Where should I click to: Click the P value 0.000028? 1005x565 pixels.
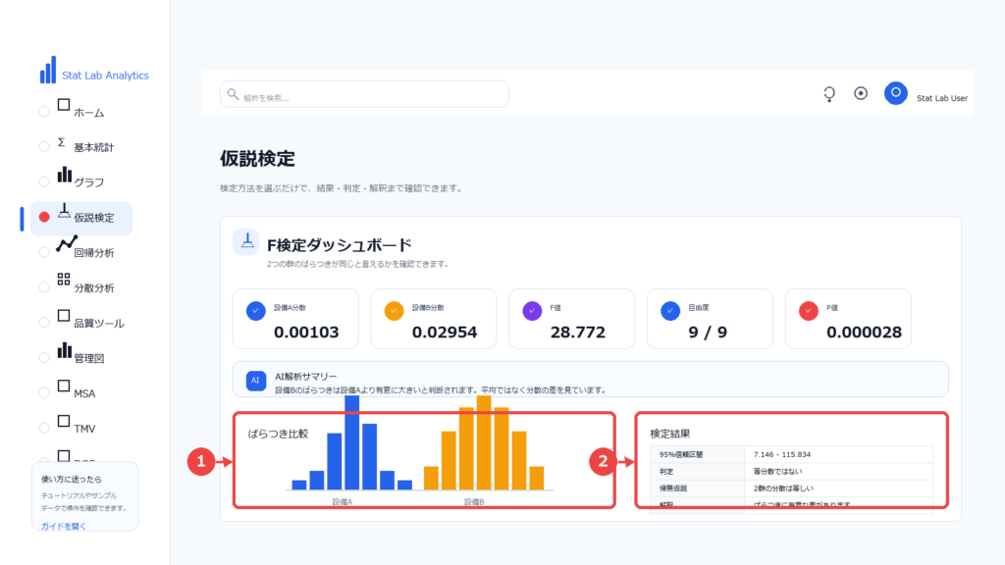click(x=864, y=333)
